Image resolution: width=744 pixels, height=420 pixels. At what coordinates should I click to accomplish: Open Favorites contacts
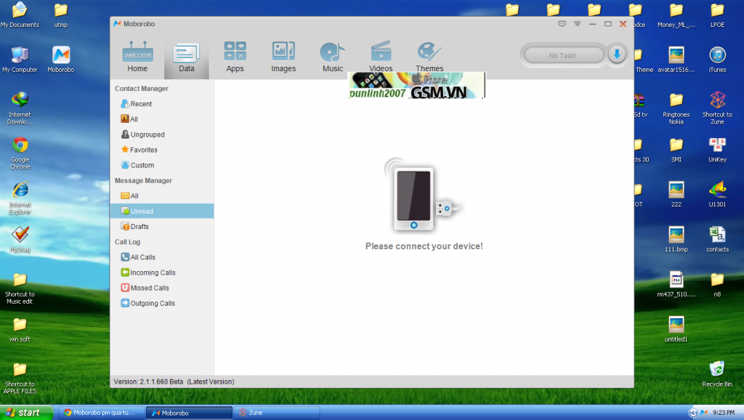coord(139,150)
